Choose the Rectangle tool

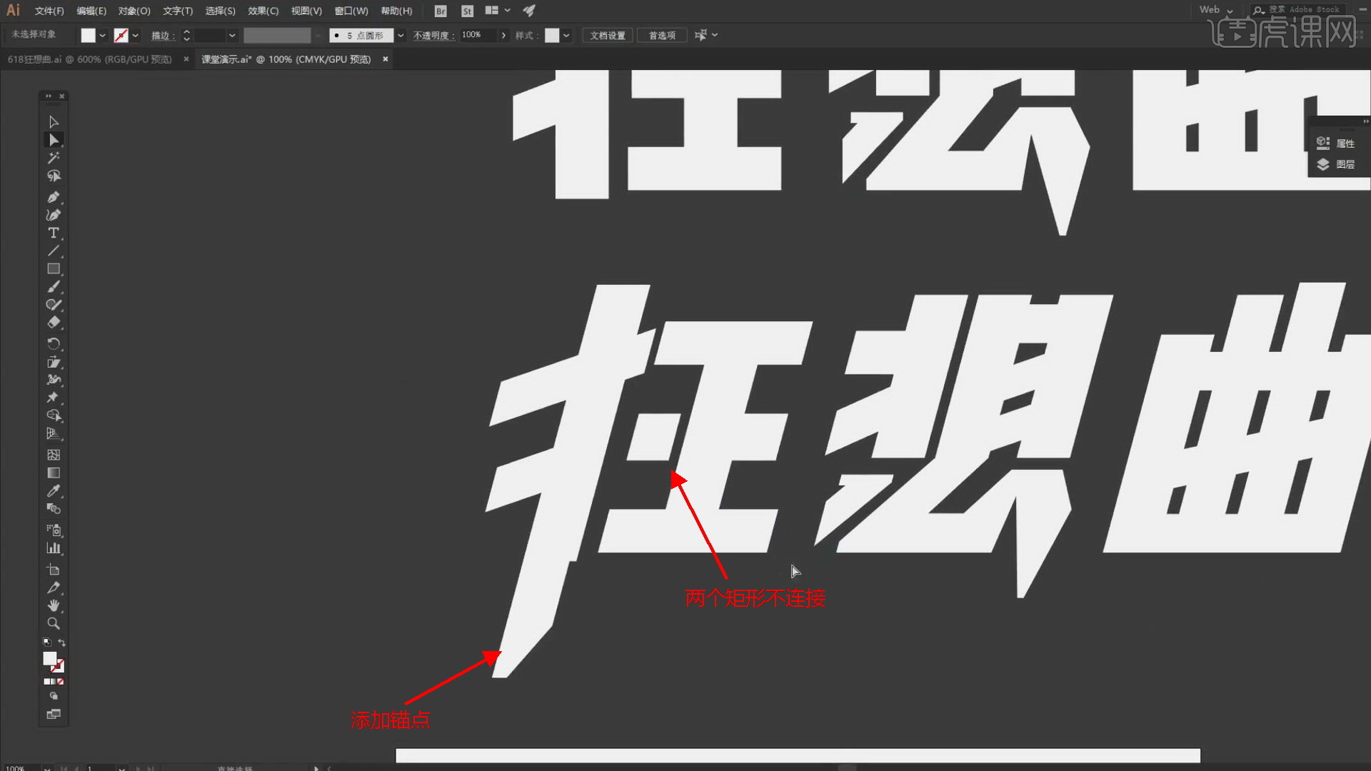point(54,269)
